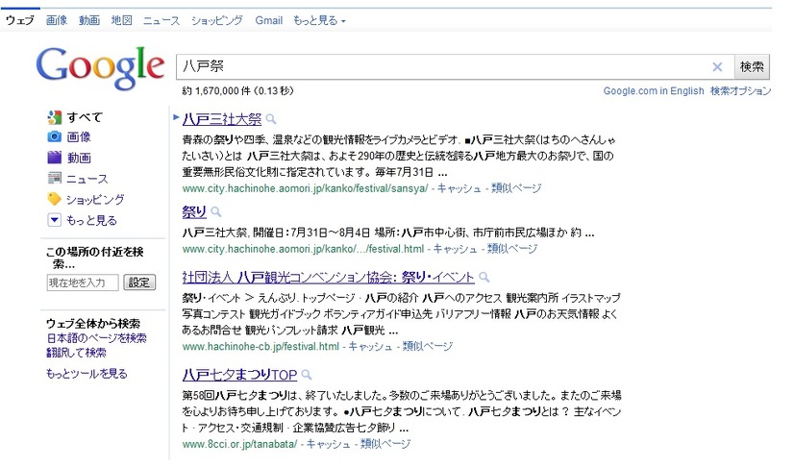
Task: Open キャッシュ link for 8cci.or.jp tanabata result
Action: click(328, 444)
